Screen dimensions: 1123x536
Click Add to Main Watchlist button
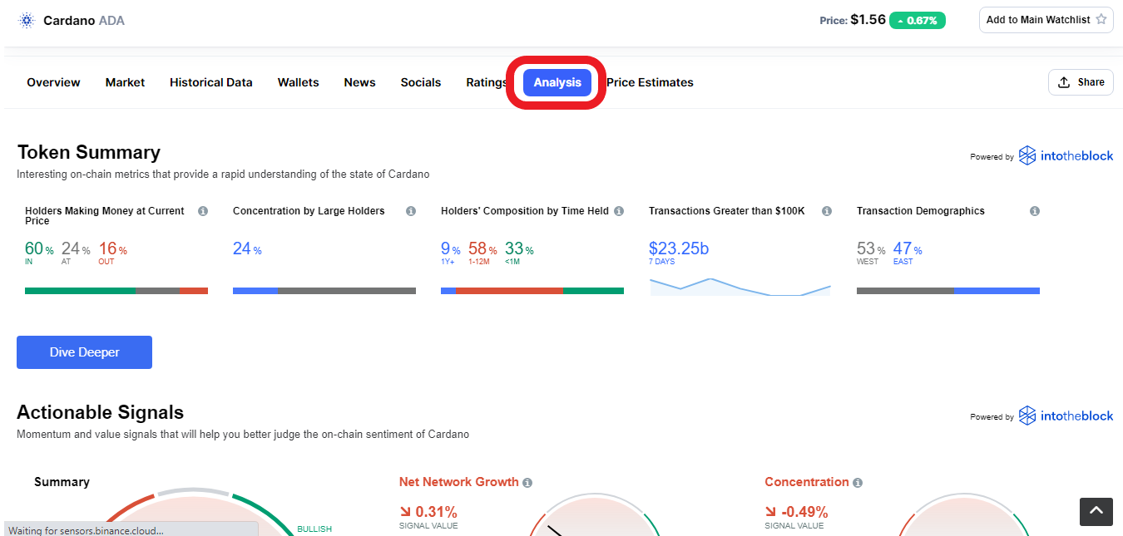pyautogui.click(x=1046, y=20)
